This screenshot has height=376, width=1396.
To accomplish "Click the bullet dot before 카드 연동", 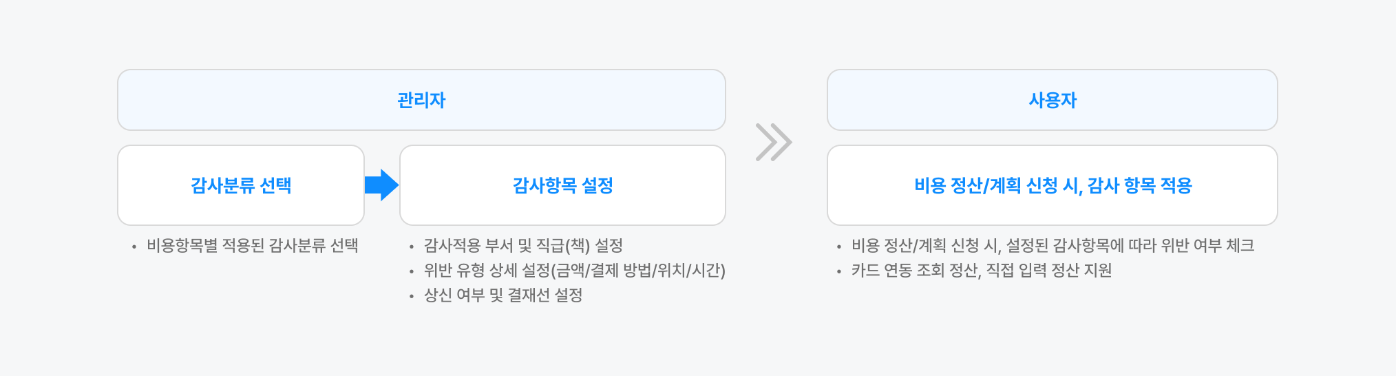I will [838, 272].
